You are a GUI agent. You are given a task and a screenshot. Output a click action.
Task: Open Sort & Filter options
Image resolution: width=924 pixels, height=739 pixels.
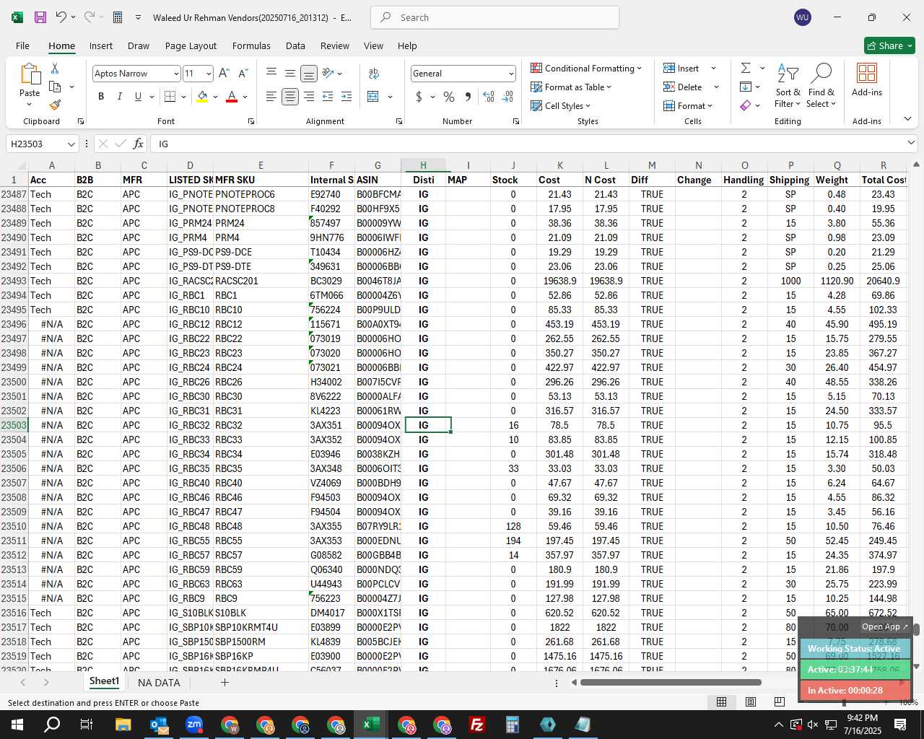[788, 85]
